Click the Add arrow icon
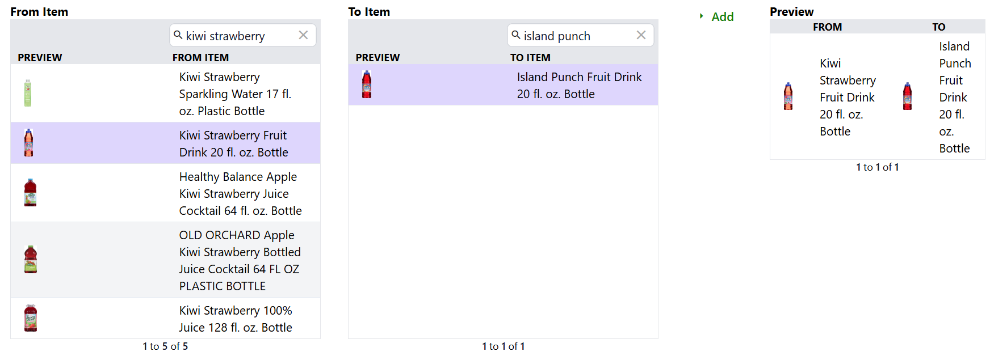The height and width of the screenshot is (356, 990). [702, 16]
